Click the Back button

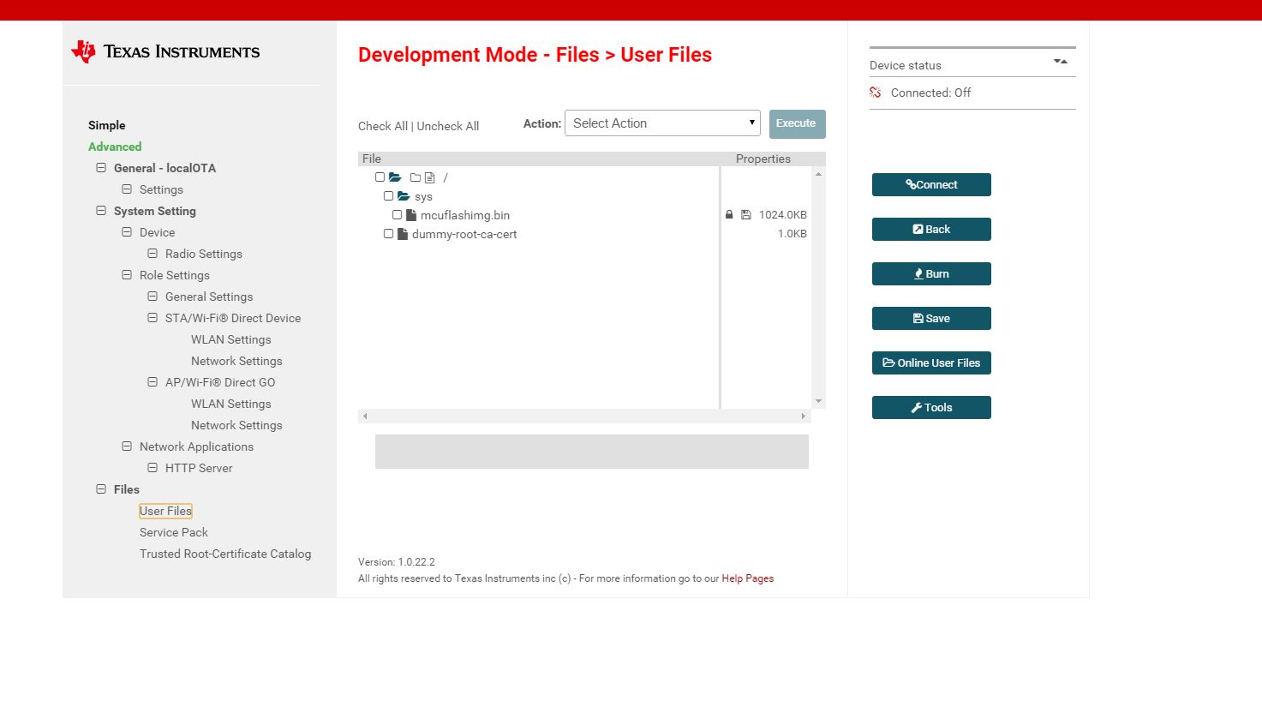pyautogui.click(x=931, y=229)
